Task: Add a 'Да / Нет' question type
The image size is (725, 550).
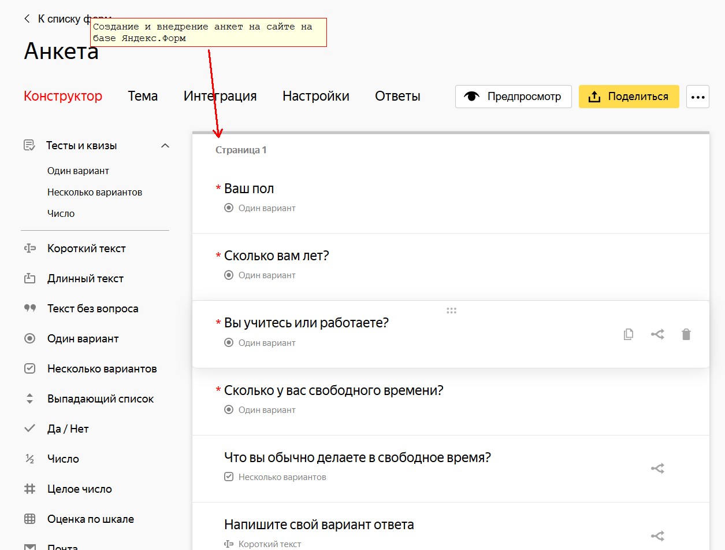Action: (x=68, y=429)
